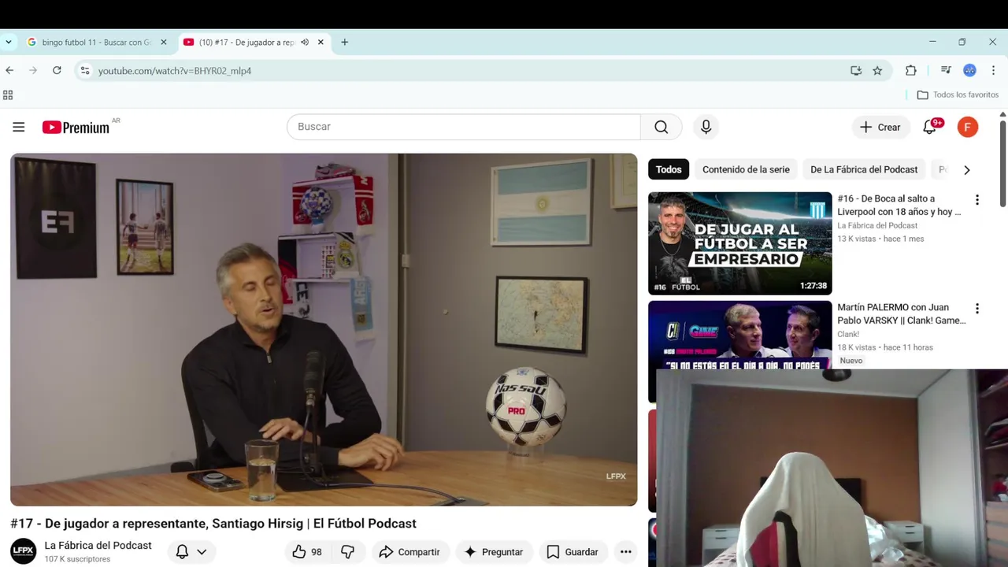
Task: Open the Chrome extensions puzzle icon
Action: click(911, 71)
